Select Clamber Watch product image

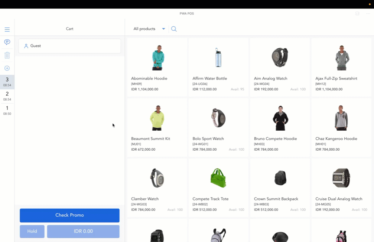pos(157,178)
